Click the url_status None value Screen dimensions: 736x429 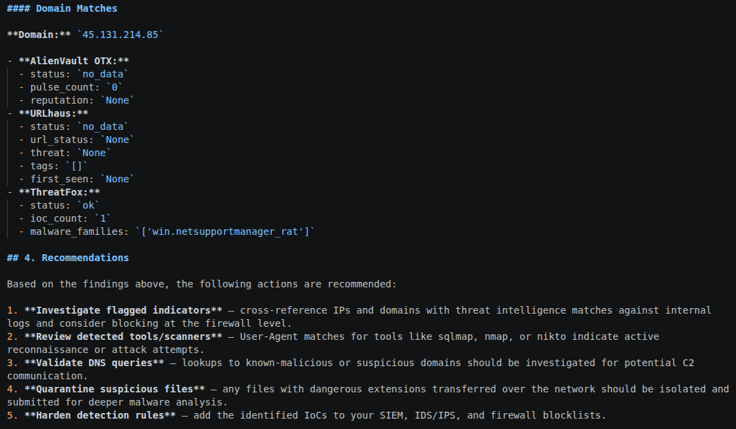point(117,140)
